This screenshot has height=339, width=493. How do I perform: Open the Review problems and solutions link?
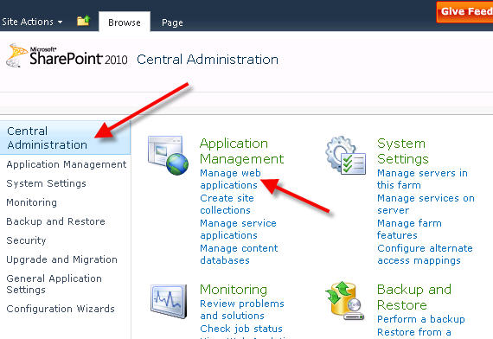click(x=242, y=310)
